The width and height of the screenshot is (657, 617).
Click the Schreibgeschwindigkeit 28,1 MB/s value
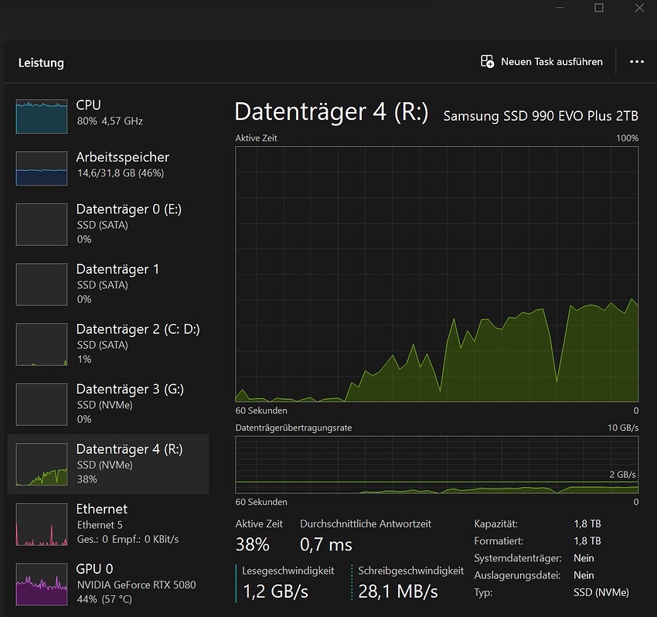pos(398,591)
